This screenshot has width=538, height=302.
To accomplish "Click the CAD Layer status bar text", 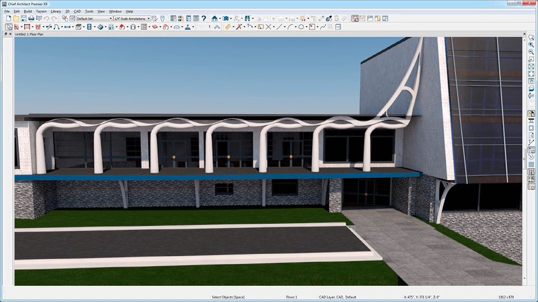I will click(337, 297).
